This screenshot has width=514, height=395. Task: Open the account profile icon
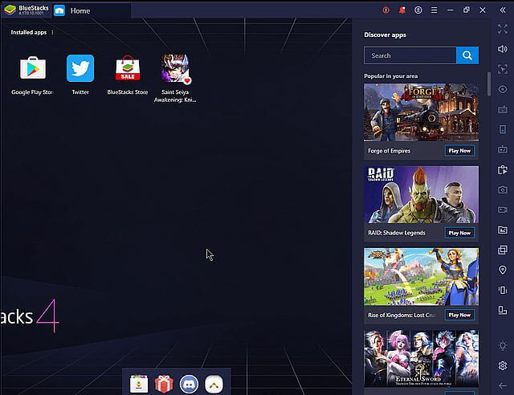point(418,10)
